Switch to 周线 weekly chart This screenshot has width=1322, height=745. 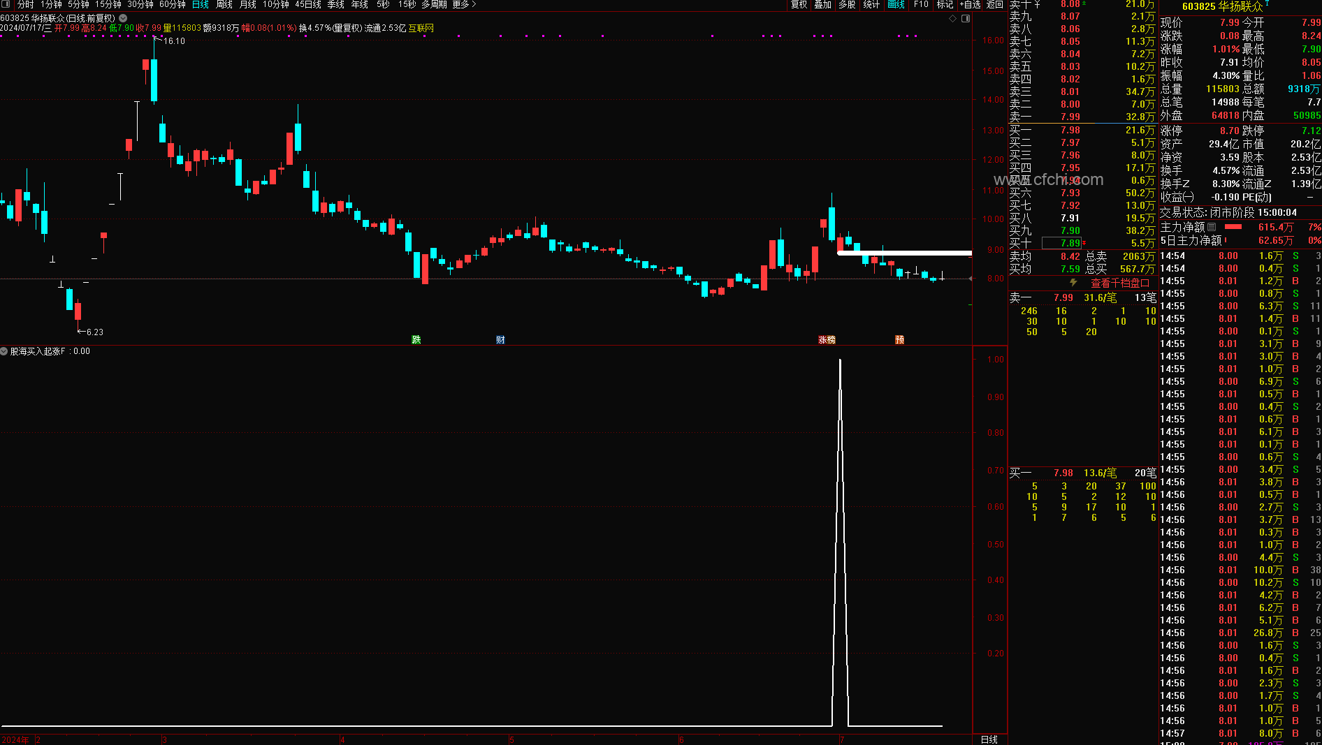tap(224, 4)
